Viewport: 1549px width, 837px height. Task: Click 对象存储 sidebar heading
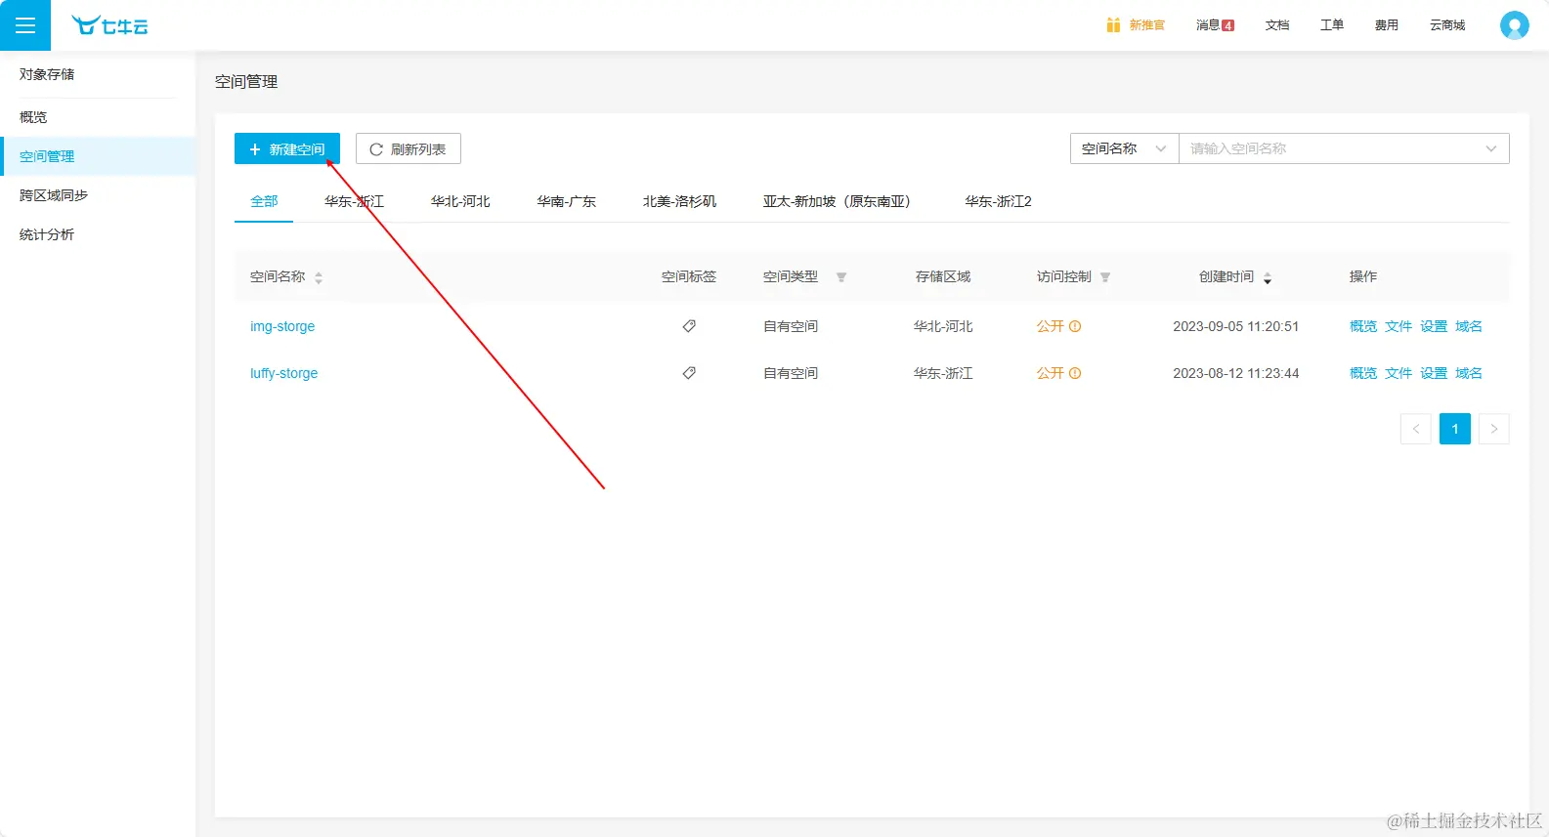click(47, 74)
